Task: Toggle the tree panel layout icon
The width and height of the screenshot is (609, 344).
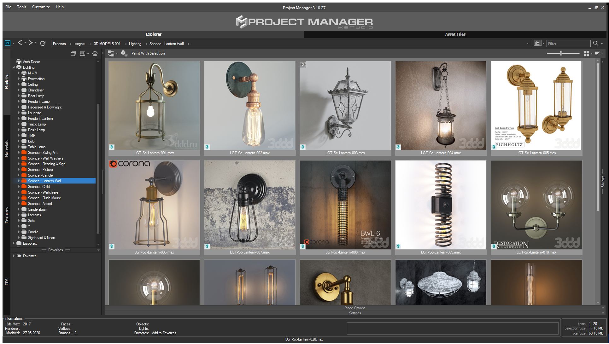Action: (x=82, y=54)
